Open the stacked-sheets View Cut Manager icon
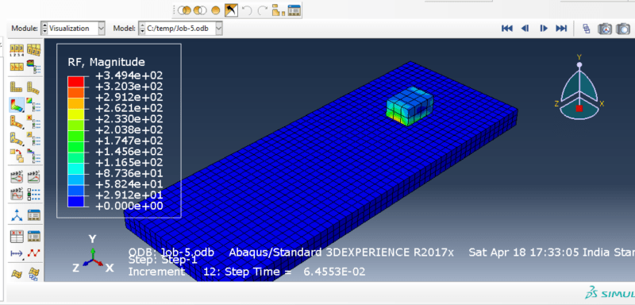This screenshot has width=635, height=305. pyautogui.click(x=33, y=274)
